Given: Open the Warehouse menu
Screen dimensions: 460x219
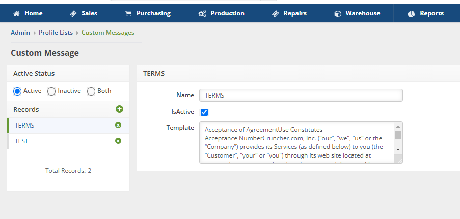Looking at the screenshot, I should tap(357, 13).
